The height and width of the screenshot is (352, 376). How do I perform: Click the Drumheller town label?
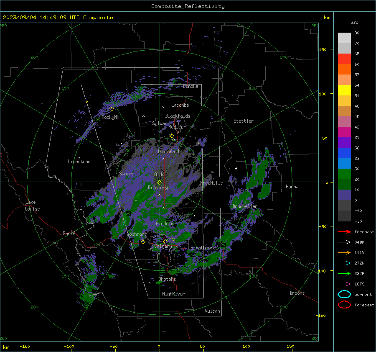click(245, 206)
